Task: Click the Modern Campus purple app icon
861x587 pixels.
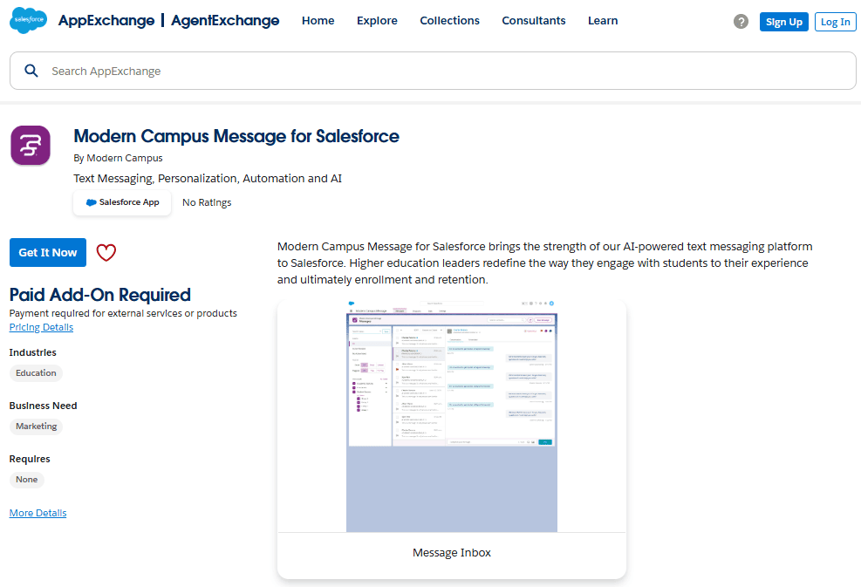Action: pyautogui.click(x=31, y=146)
